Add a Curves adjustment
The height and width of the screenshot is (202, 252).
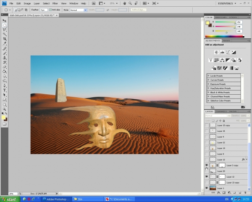[x=228, y=52]
